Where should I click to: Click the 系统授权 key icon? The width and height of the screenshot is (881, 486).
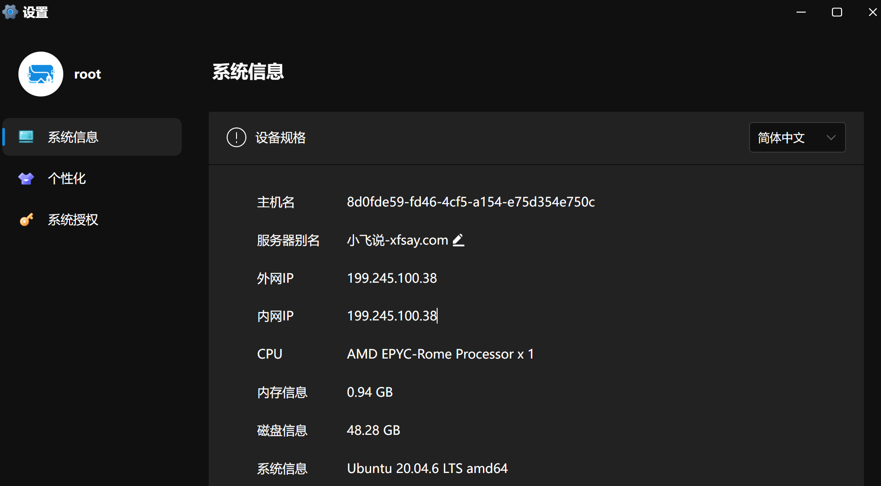[x=26, y=220]
